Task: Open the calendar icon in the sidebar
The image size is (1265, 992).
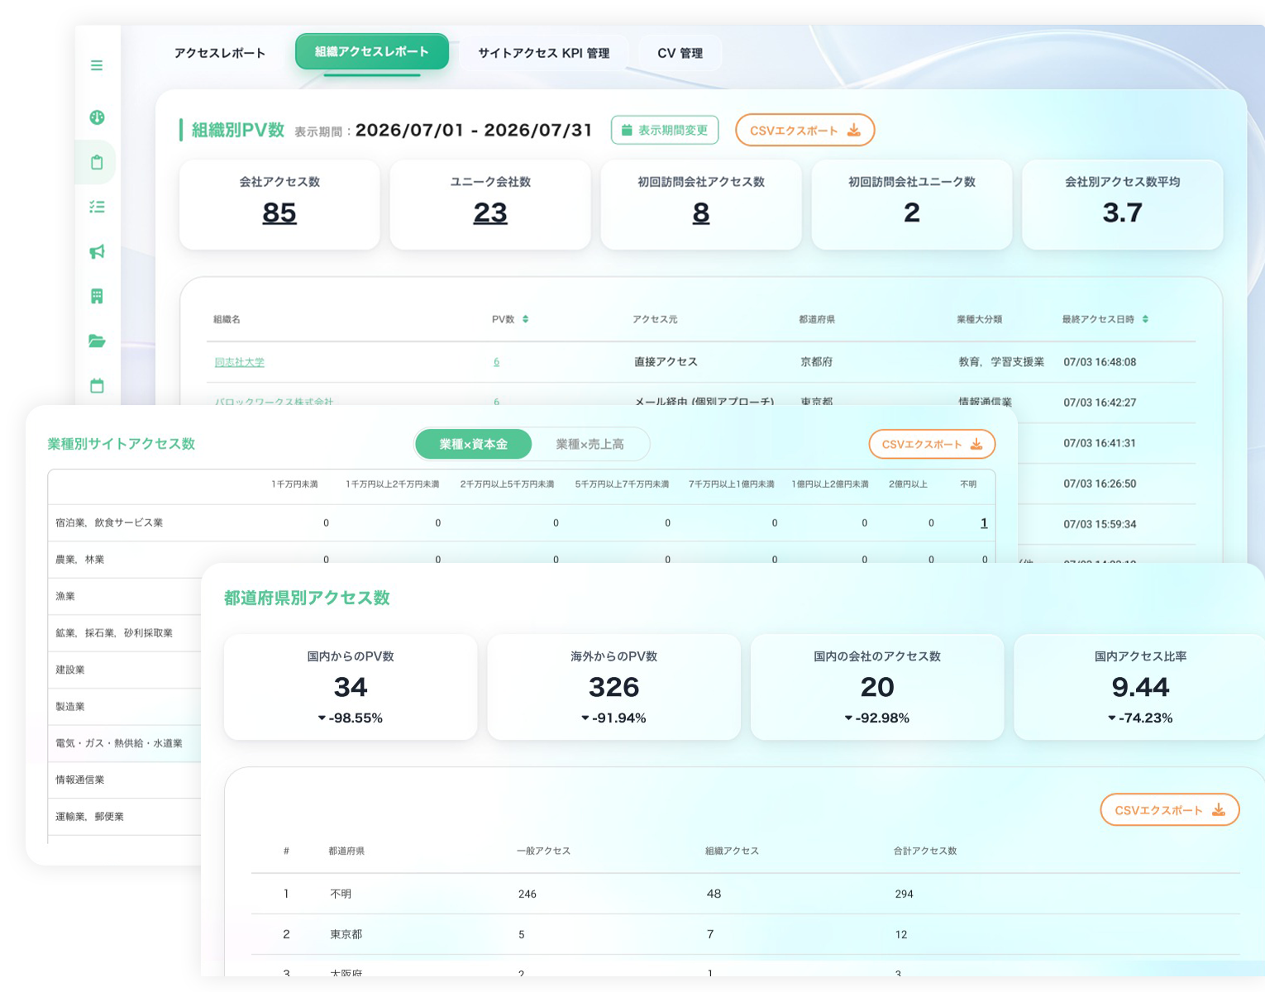Action: (97, 385)
